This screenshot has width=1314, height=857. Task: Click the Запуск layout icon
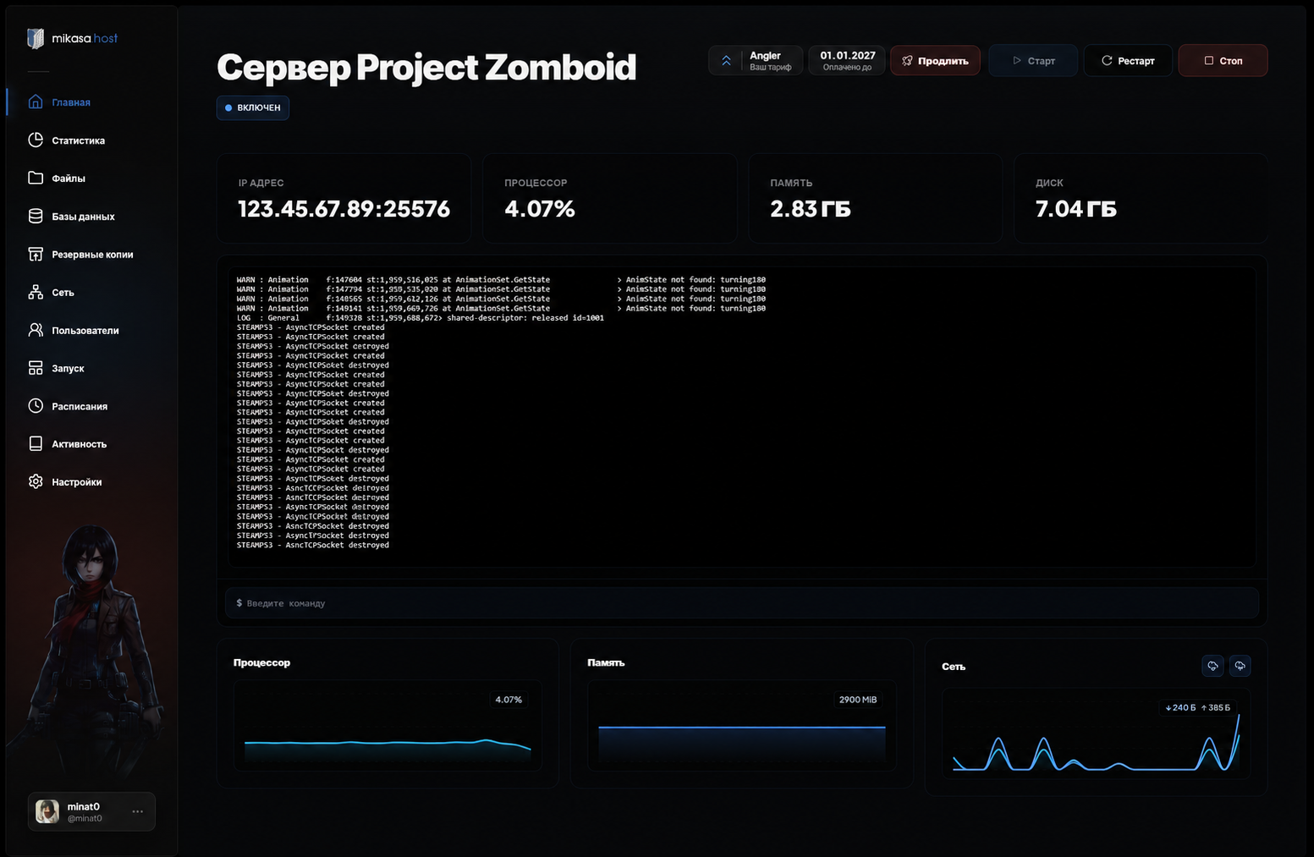[36, 368]
